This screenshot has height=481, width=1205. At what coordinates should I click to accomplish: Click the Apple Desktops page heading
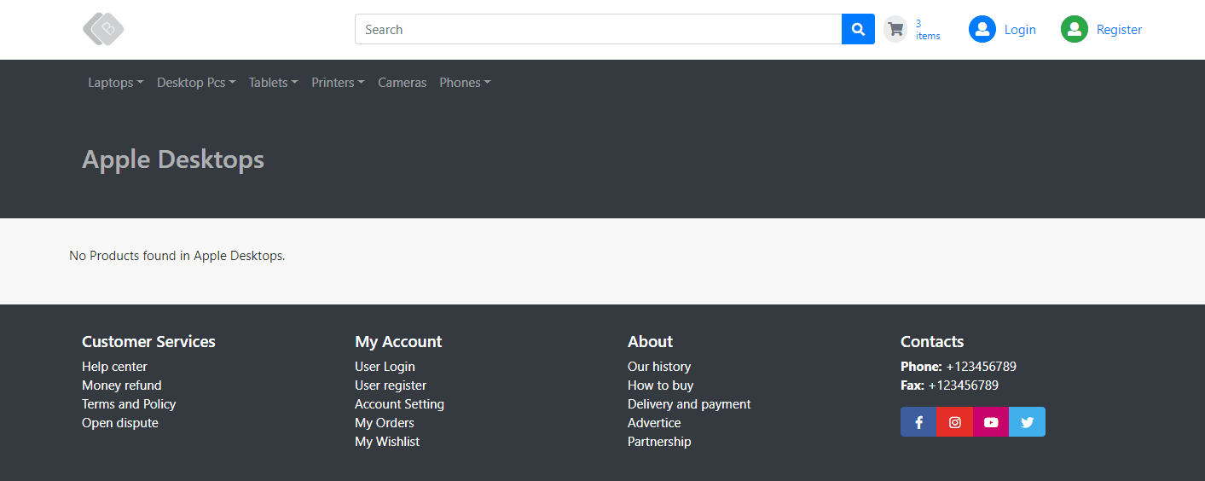(x=173, y=159)
